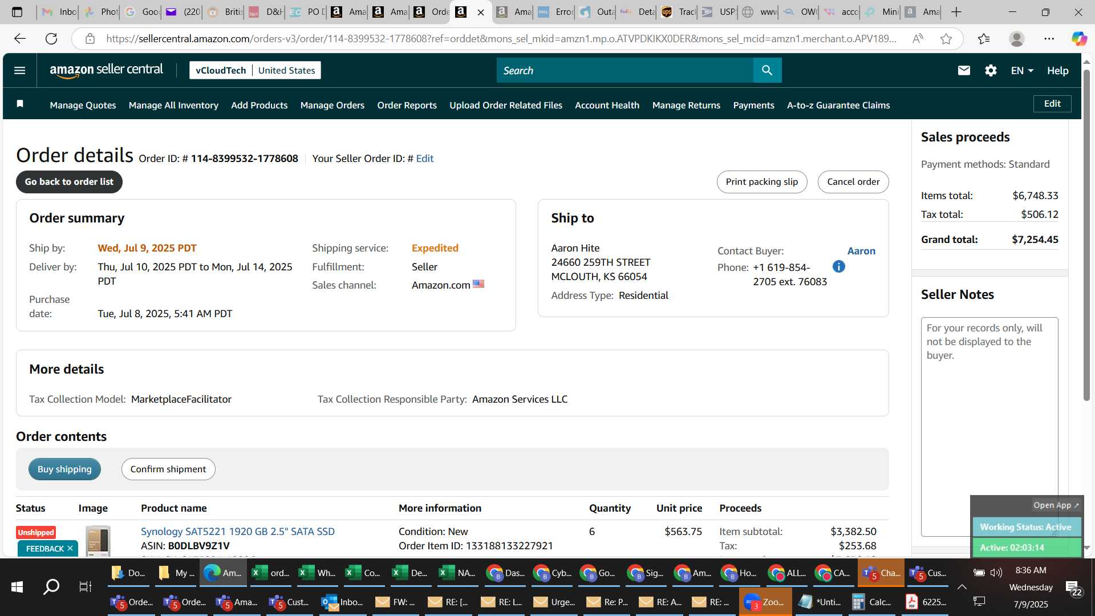Click the FEEDBACK tag

pyautogui.click(x=45, y=549)
